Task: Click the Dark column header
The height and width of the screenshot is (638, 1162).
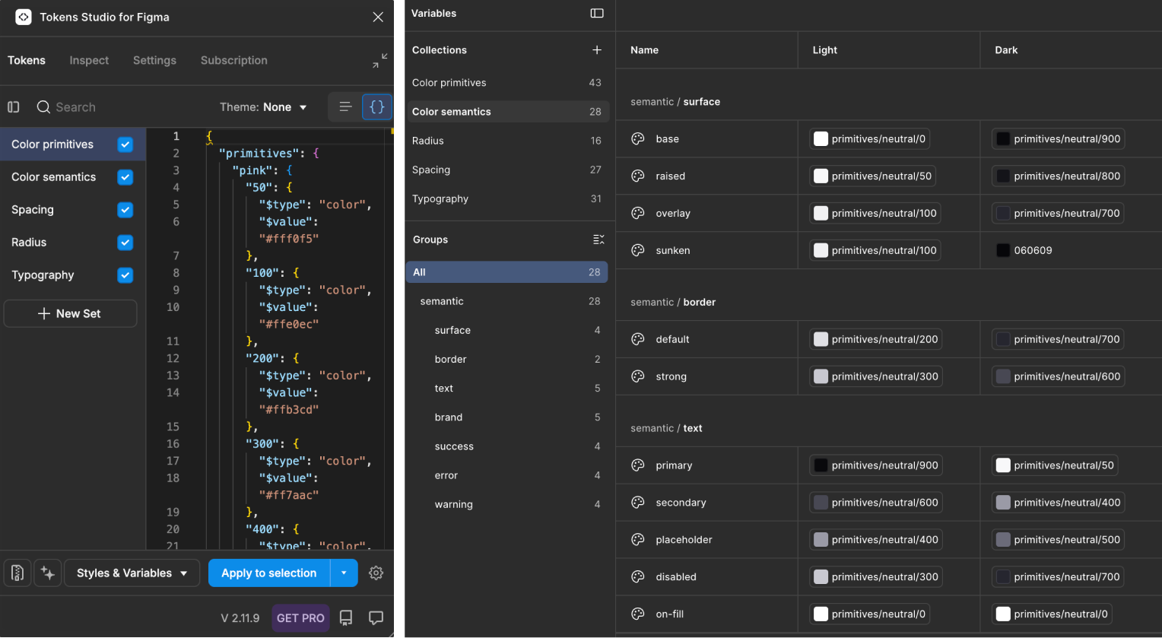Action: pyautogui.click(x=1006, y=50)
